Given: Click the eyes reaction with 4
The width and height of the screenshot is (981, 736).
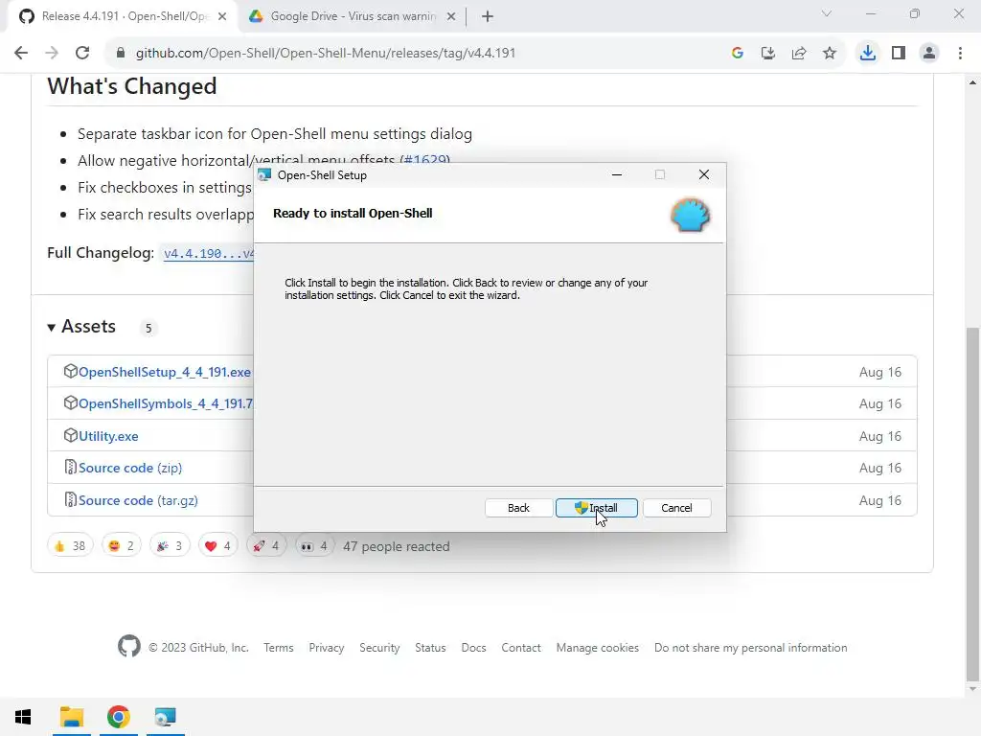Looking at the screenshot, I should pos(314,546).
